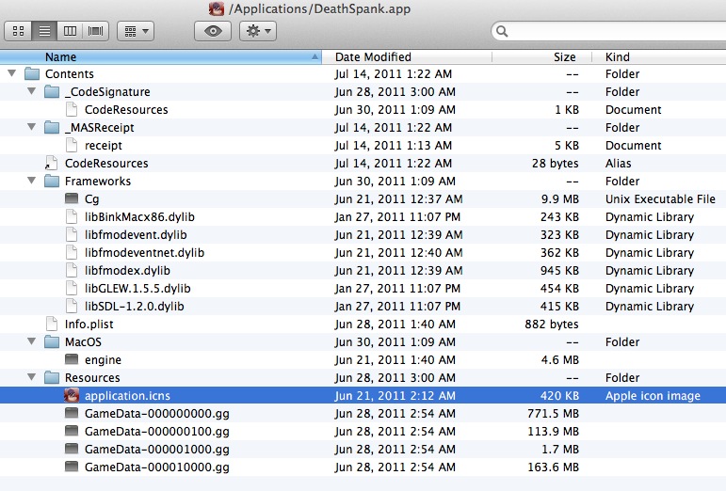Click the libBinkMacx86.dylib file icon

[72, 217]
